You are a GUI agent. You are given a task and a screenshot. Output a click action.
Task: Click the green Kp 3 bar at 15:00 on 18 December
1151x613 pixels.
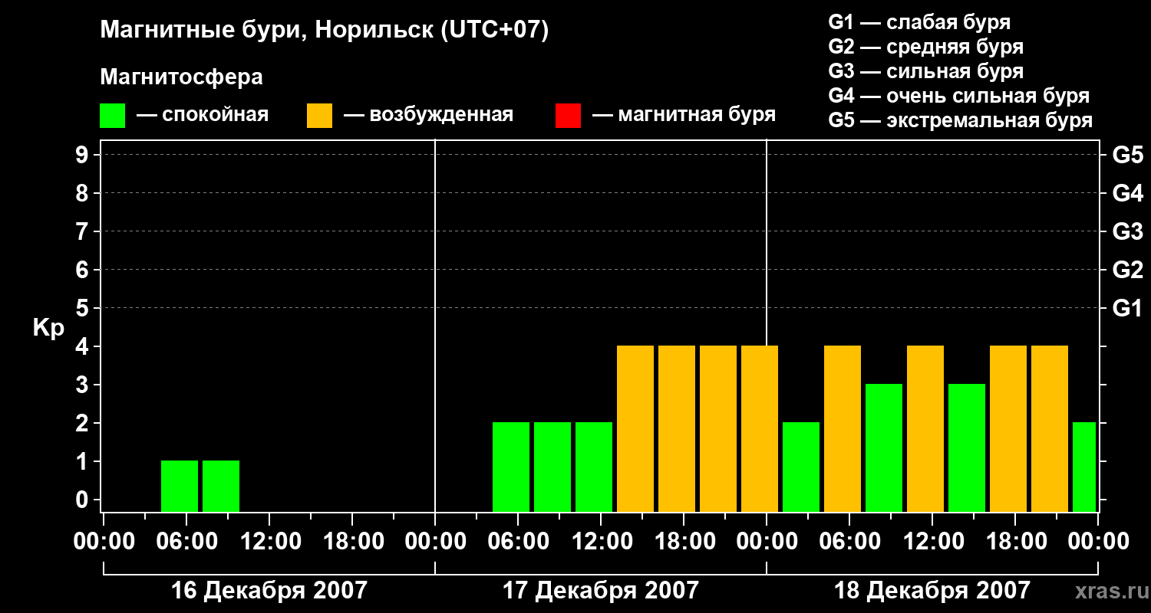click(x=967, y=448)
